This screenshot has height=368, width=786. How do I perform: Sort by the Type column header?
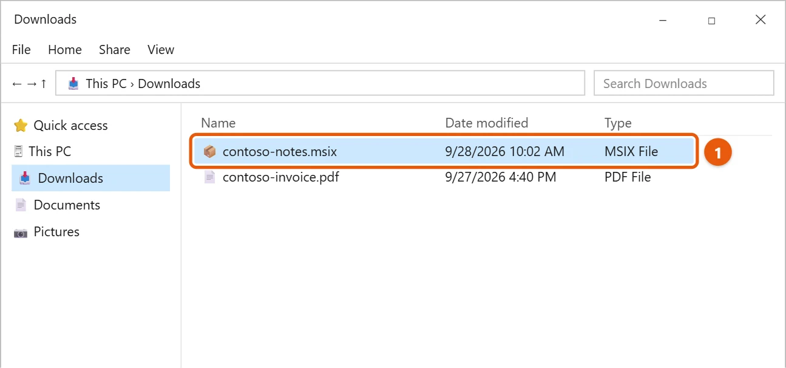(618, 123)
